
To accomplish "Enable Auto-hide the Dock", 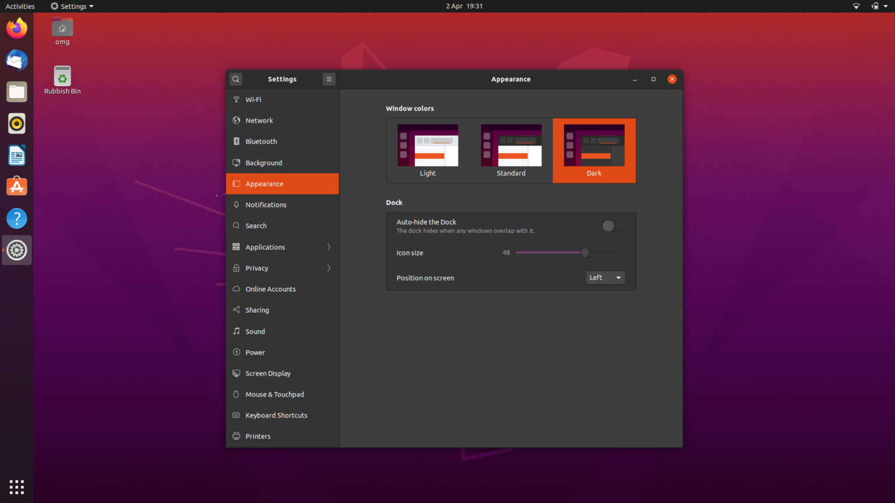I will [612, 226].
